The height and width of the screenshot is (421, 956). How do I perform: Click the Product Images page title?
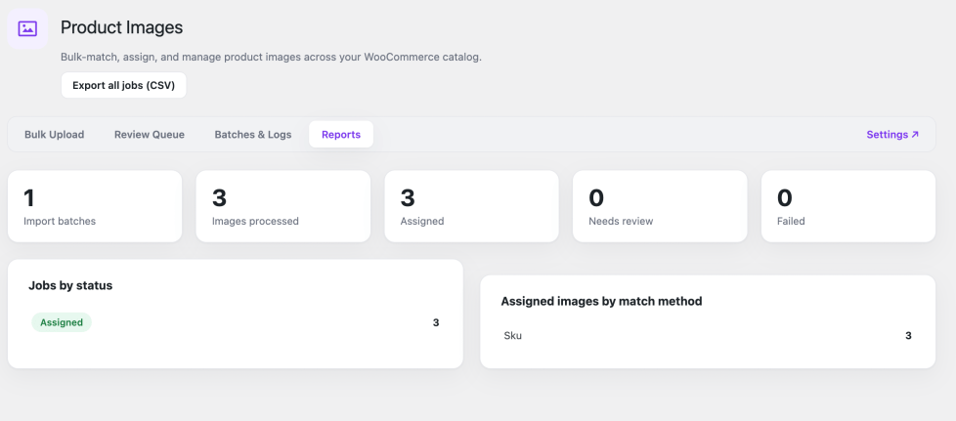[122, 27]
